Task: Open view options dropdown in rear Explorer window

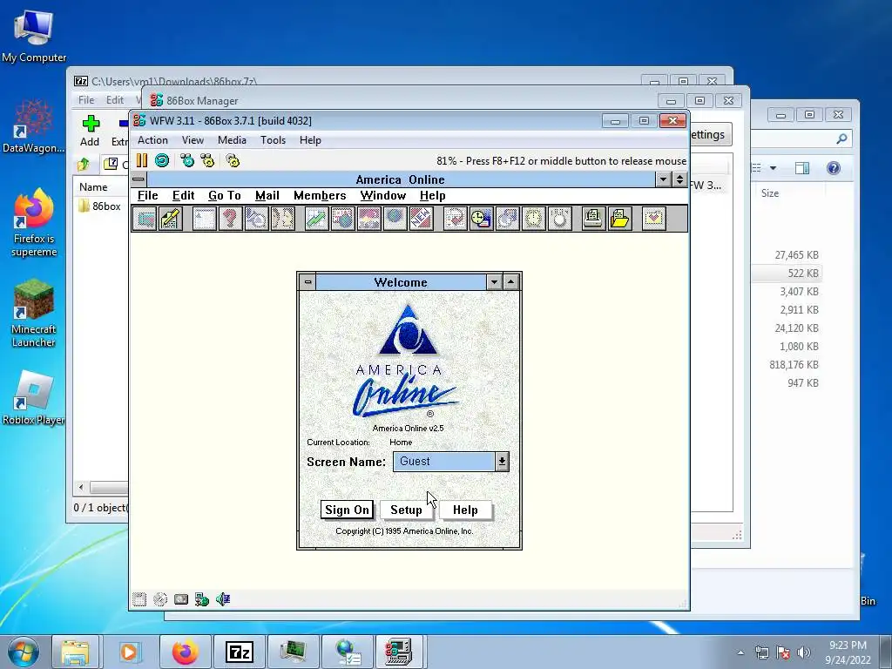Action: (x=774, y=168)
